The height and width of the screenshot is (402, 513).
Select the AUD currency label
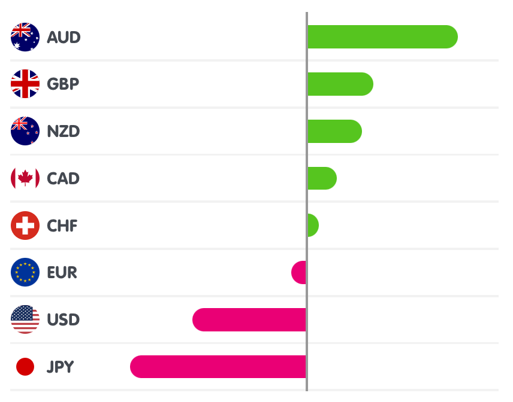coord(64,37)
